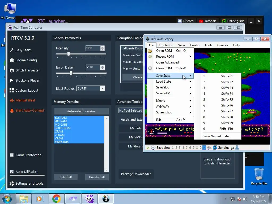Show hidden tray icons arrow
This screenshot has height=204, width=272.
tap(226, 199)
